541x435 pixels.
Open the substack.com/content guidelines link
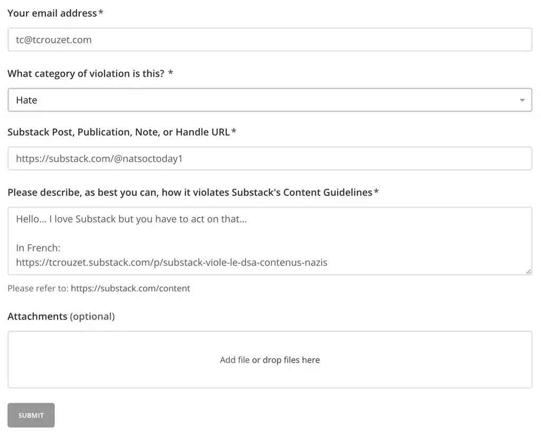130,288
